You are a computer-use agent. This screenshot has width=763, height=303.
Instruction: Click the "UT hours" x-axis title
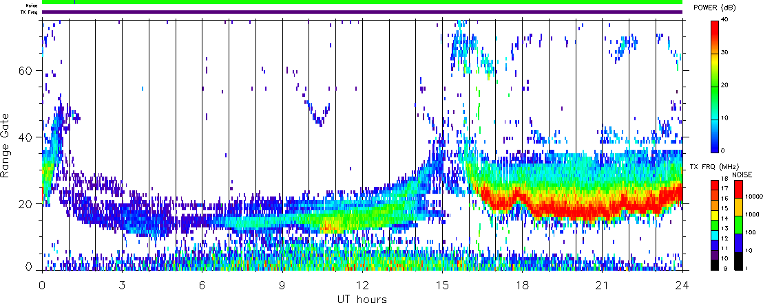click(x=362, y=298)
